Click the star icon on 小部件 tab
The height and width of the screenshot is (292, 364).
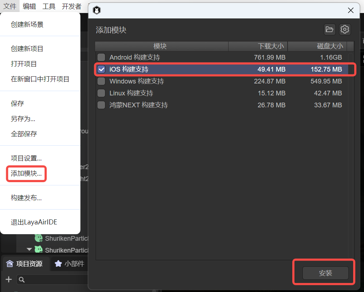[58, 264]
